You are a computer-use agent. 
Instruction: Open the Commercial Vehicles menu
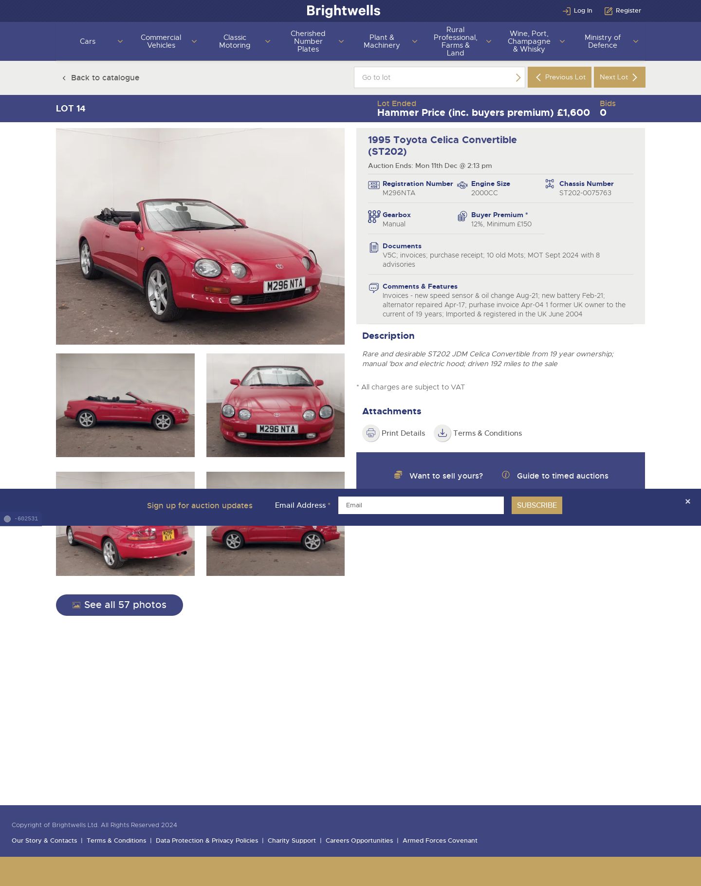[161, 41]
